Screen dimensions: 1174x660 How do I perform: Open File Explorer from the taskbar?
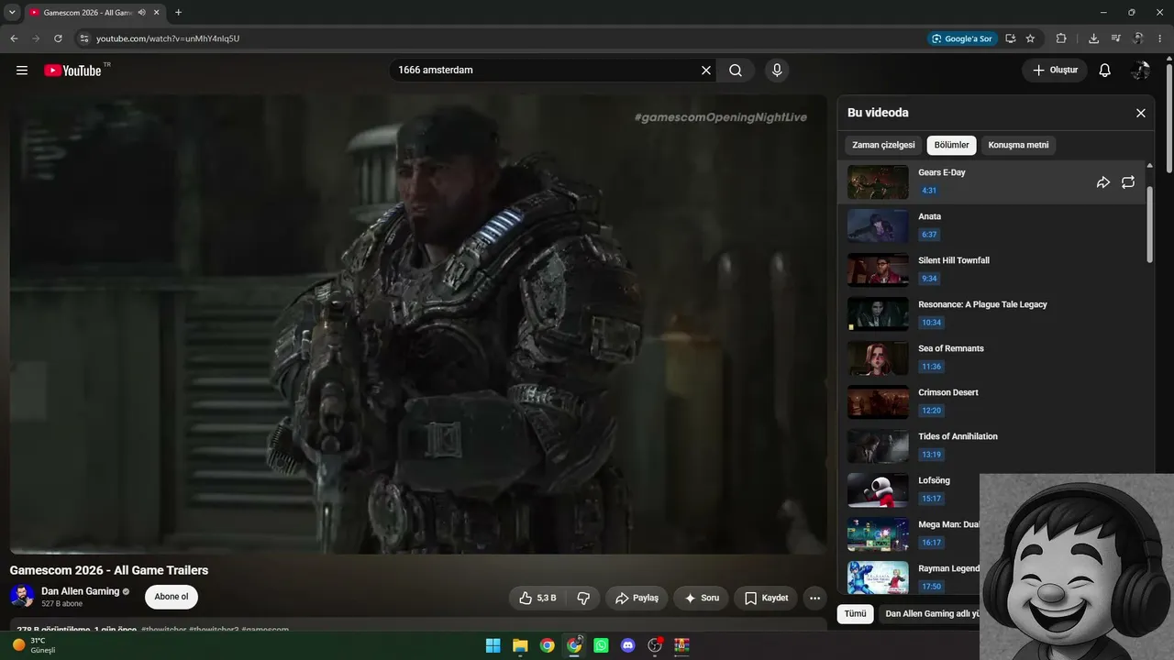[520, 645]
